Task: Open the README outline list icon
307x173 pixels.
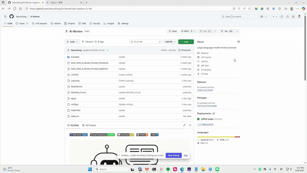Action: pos(190,125)
